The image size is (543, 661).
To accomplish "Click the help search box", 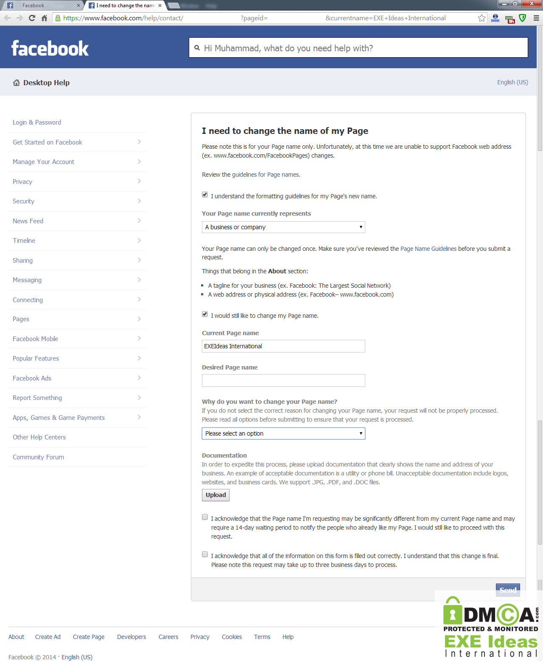I will [358, 48].
